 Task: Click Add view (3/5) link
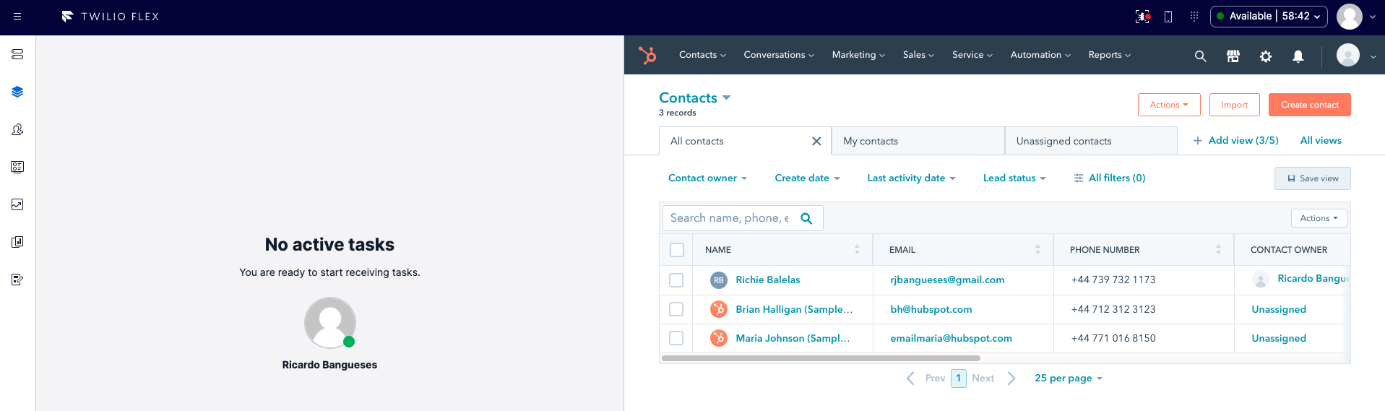1235,141
